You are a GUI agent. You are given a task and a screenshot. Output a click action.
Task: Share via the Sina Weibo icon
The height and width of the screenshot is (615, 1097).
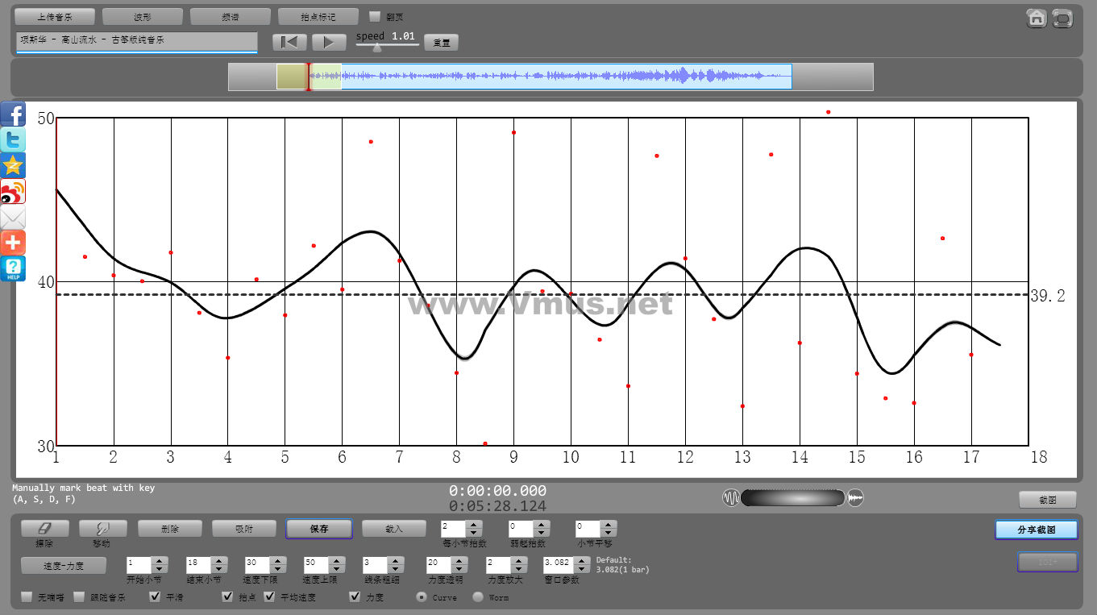[13, 191]
